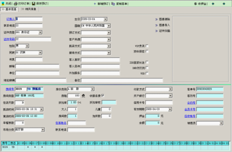Switch to the 相关信息 tab

click(x=29, y=9)
